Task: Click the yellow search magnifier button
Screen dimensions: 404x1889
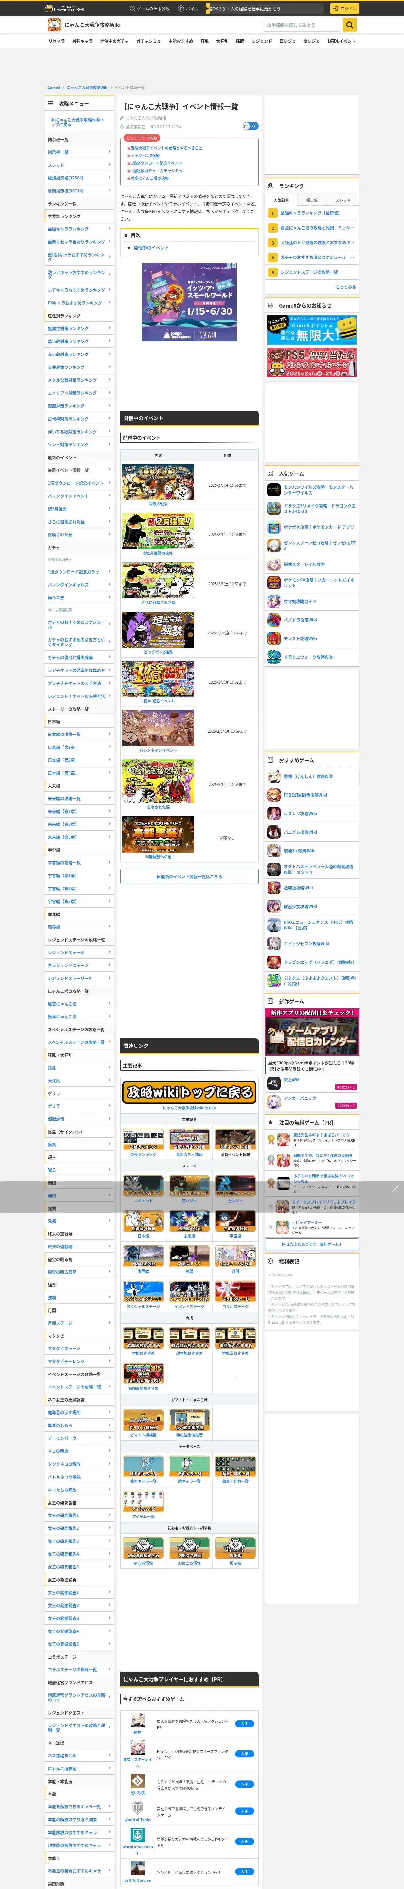Action: coord(350,25)
